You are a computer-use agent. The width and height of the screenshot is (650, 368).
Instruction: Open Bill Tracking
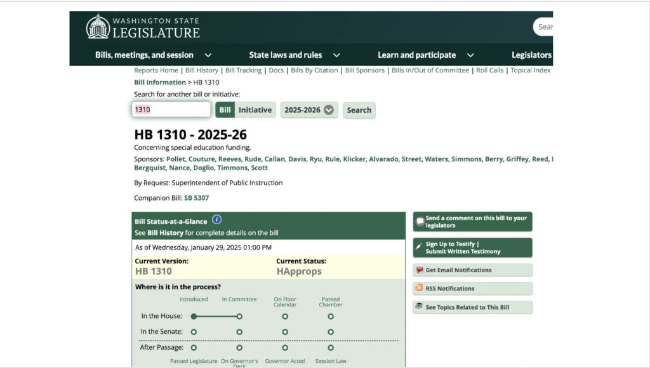click(x=243, y=70)
